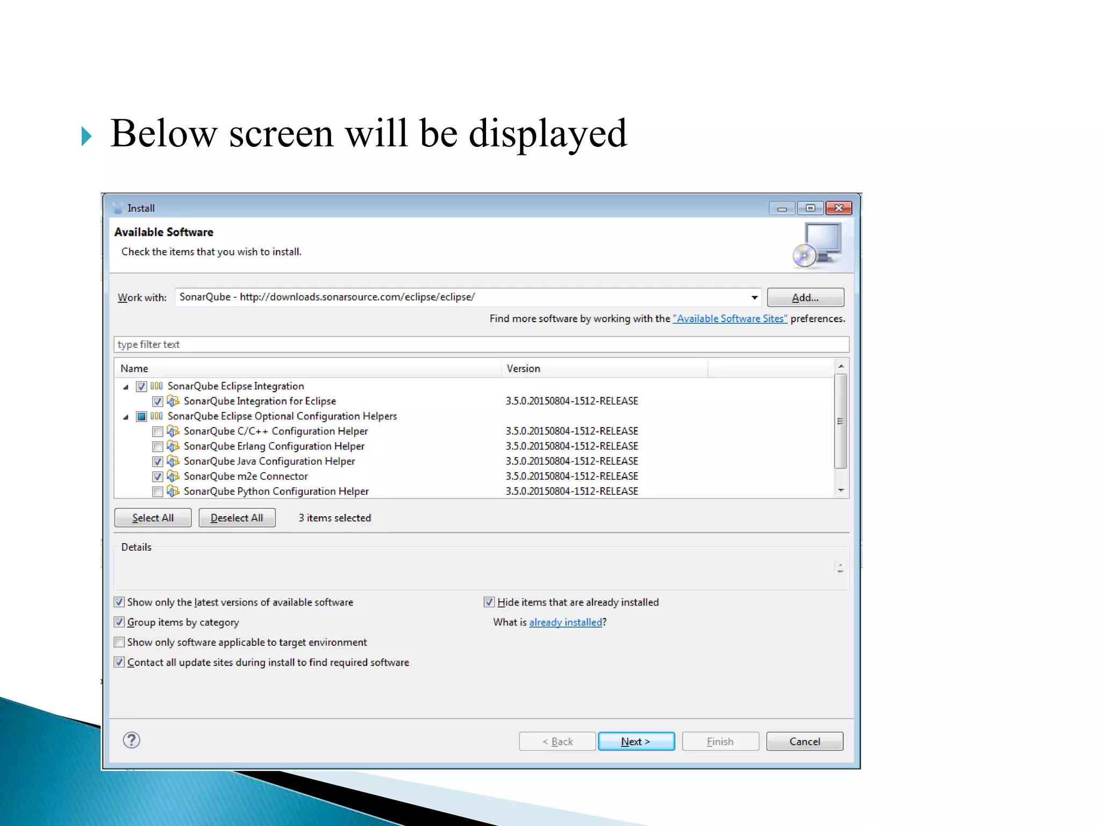Click the Optional Configuration Helpers category icon
This screenshot has width=1101, height=826.
tap(156, 416)
